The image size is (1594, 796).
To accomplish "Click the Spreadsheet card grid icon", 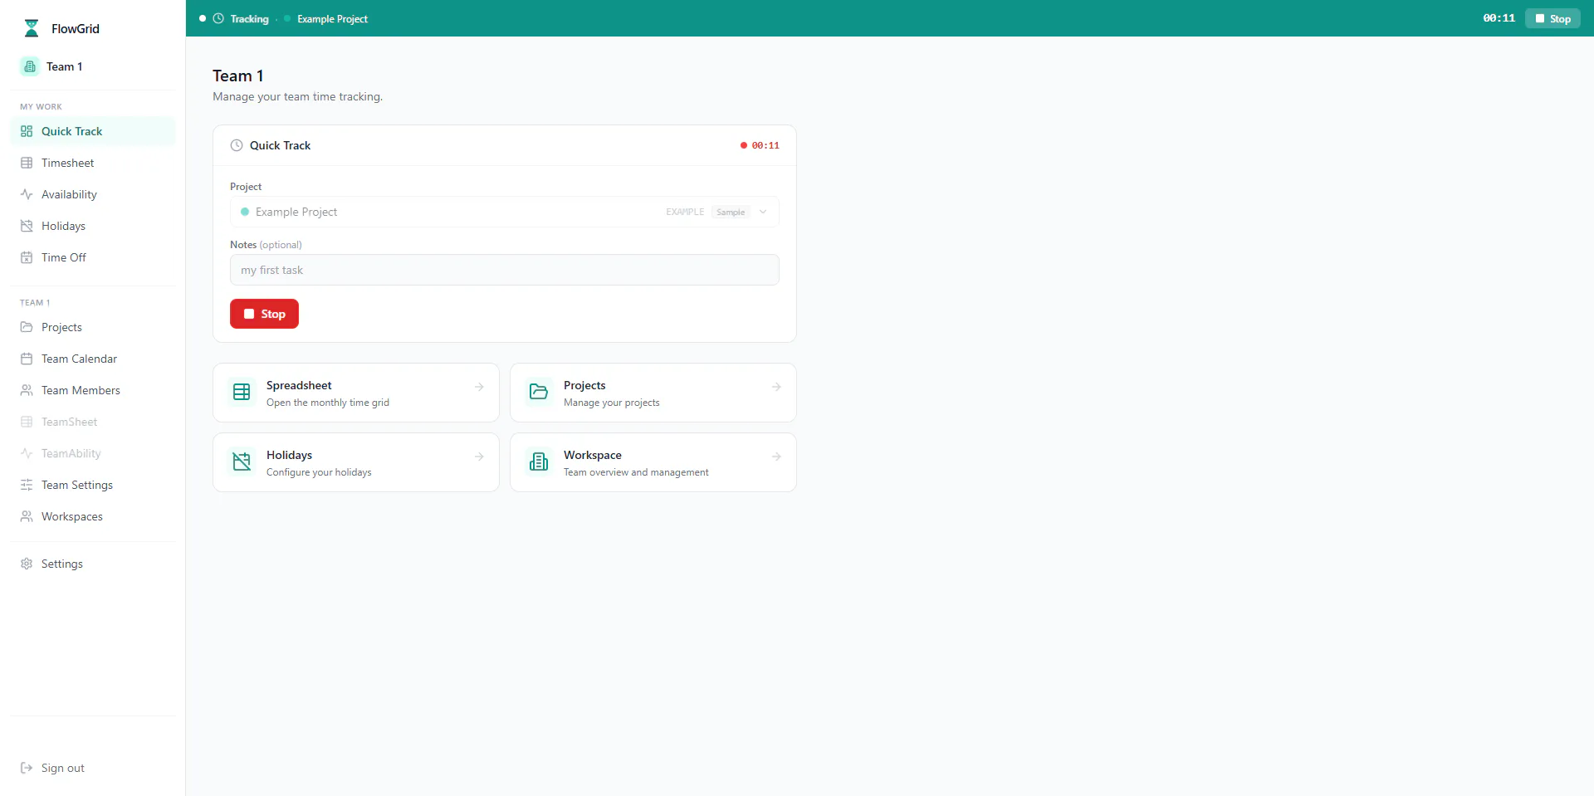I will (242, 392).
